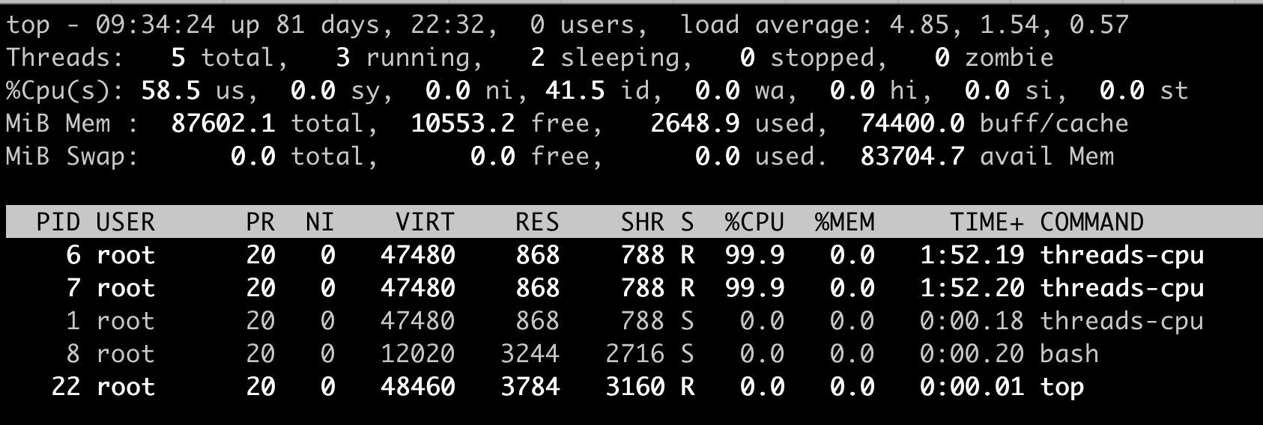Viewport: 1263px width, 425px height.
Task: Click the 87602.1 total memory value
Action: (223, 123)
